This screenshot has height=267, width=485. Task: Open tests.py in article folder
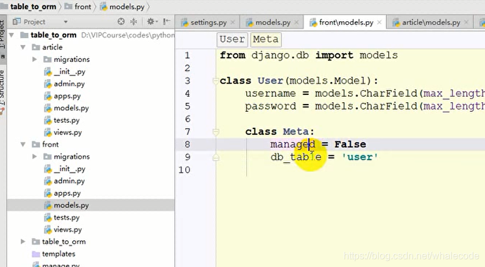(x=66, y=120)
